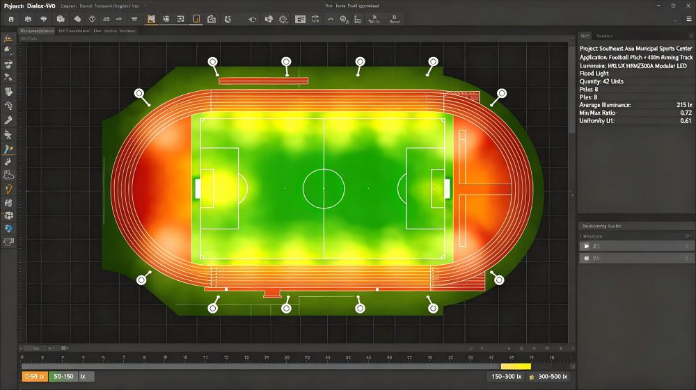Image resolution: width=696 pixels, height=390 pixels.
Task: Click the icon on the second list row
Action: coord(586,258)
